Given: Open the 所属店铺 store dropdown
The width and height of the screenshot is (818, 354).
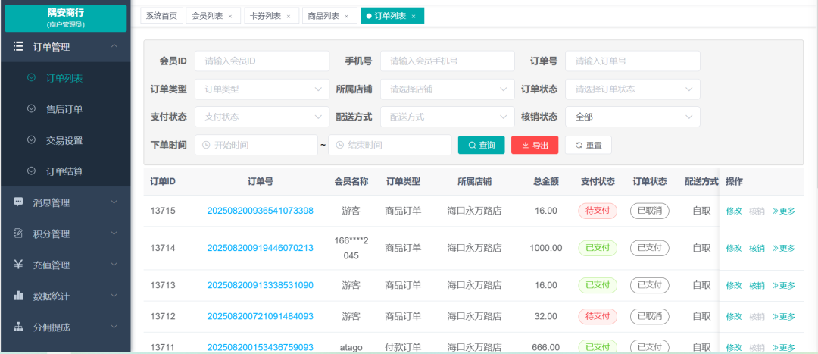Looking at the screenshot, I should tap(447, 89).
